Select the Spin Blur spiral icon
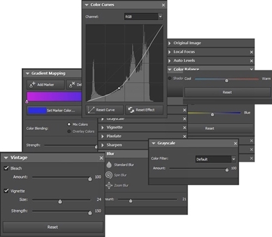This screenshot has width=272, height=237. click(109, 175)
